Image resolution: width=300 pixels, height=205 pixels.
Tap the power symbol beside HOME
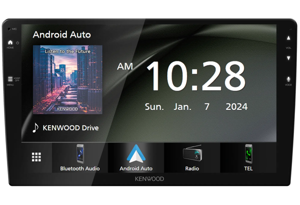17,43
